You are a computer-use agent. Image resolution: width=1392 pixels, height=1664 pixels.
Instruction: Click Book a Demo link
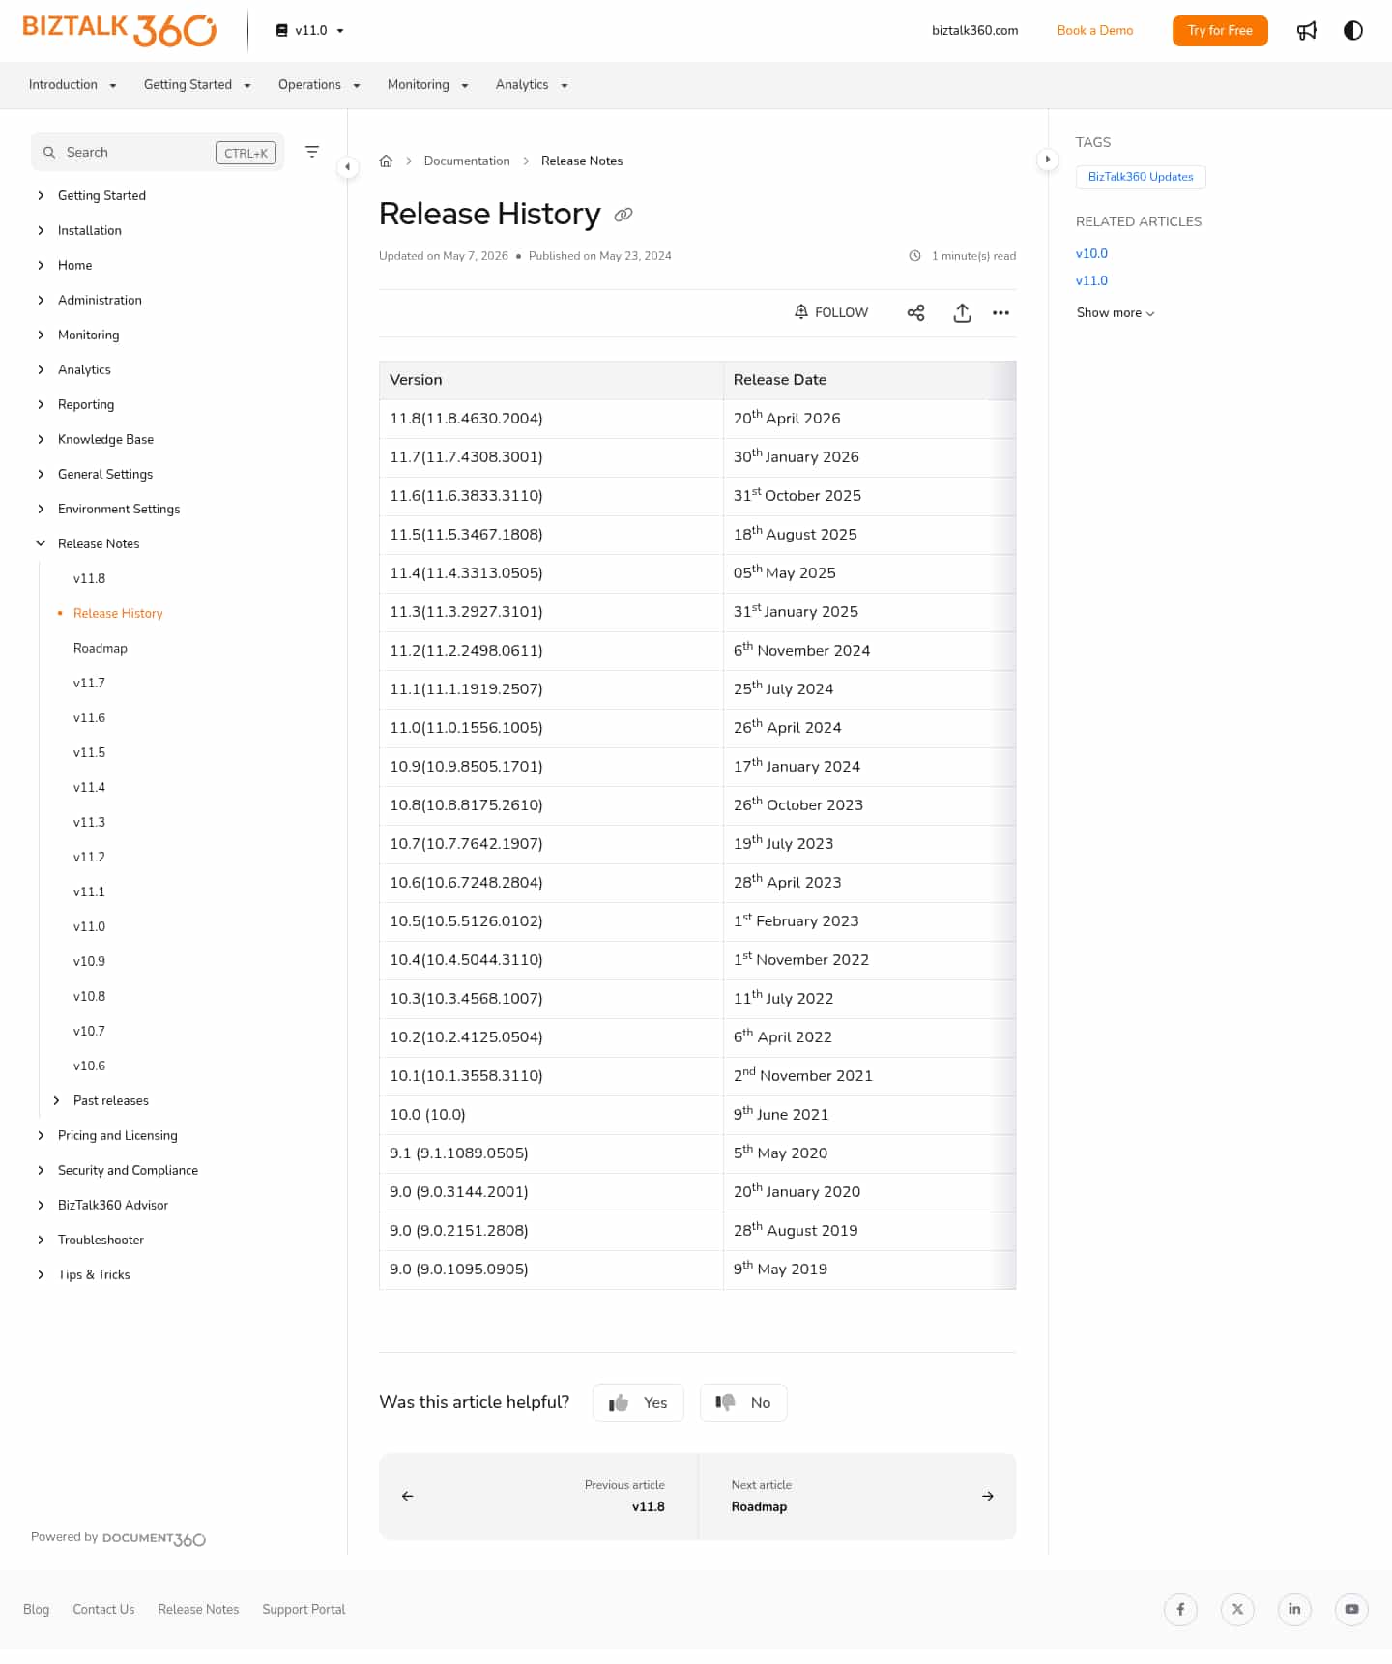point(1095,31)
